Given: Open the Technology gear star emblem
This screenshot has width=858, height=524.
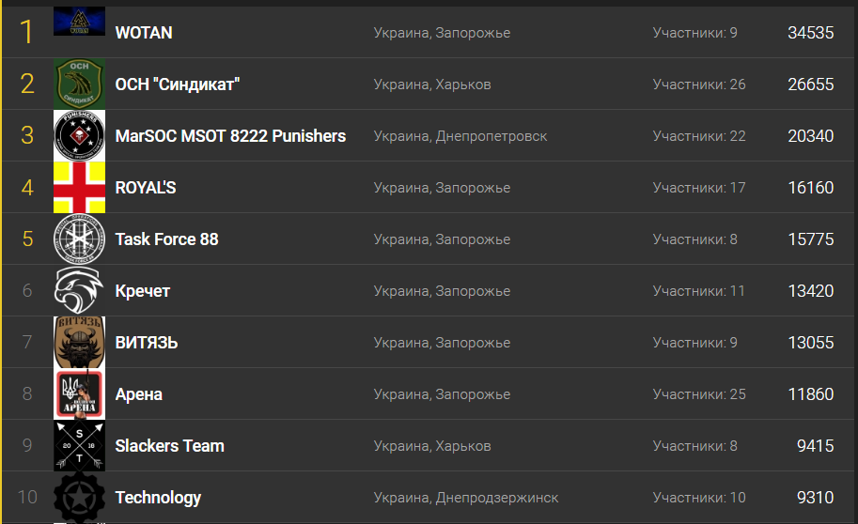Looking at the screenshot, I should 79,497.
